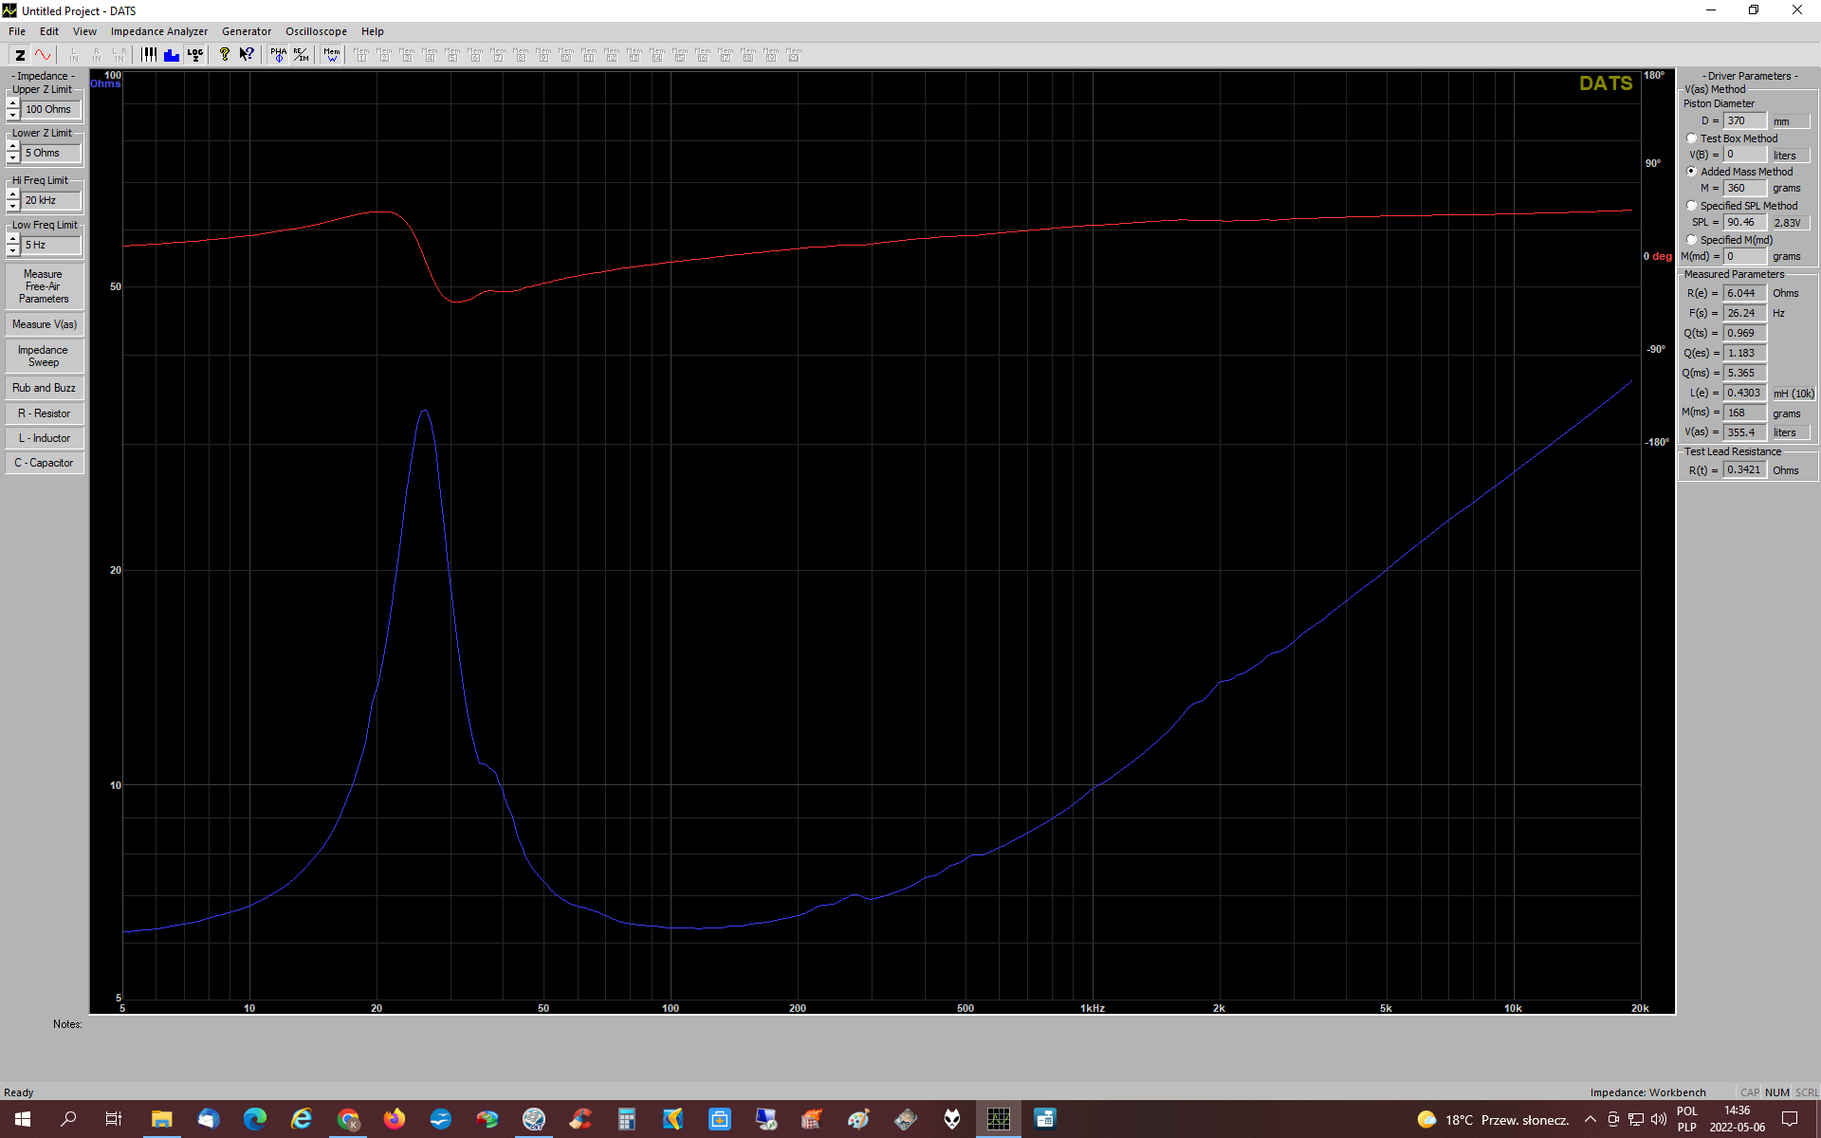The width and height of the screenshot is (1821, 1138).
Task: Open the Oscilloscope menu
Action: click(316, 31)
